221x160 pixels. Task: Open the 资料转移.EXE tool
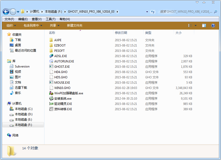coord(61,109)
